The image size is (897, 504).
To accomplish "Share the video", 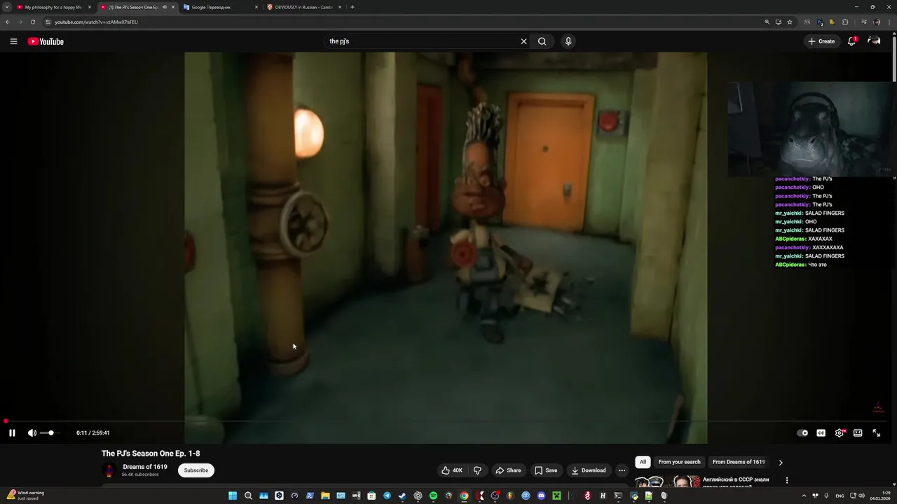I will pyautogui.click(x=508, y=470).
